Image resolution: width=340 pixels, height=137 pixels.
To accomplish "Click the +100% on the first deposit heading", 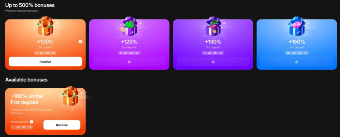I will click(x=27, y=99).
